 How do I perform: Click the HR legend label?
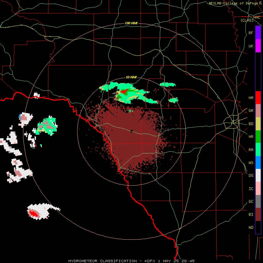[x=251, y=137]
